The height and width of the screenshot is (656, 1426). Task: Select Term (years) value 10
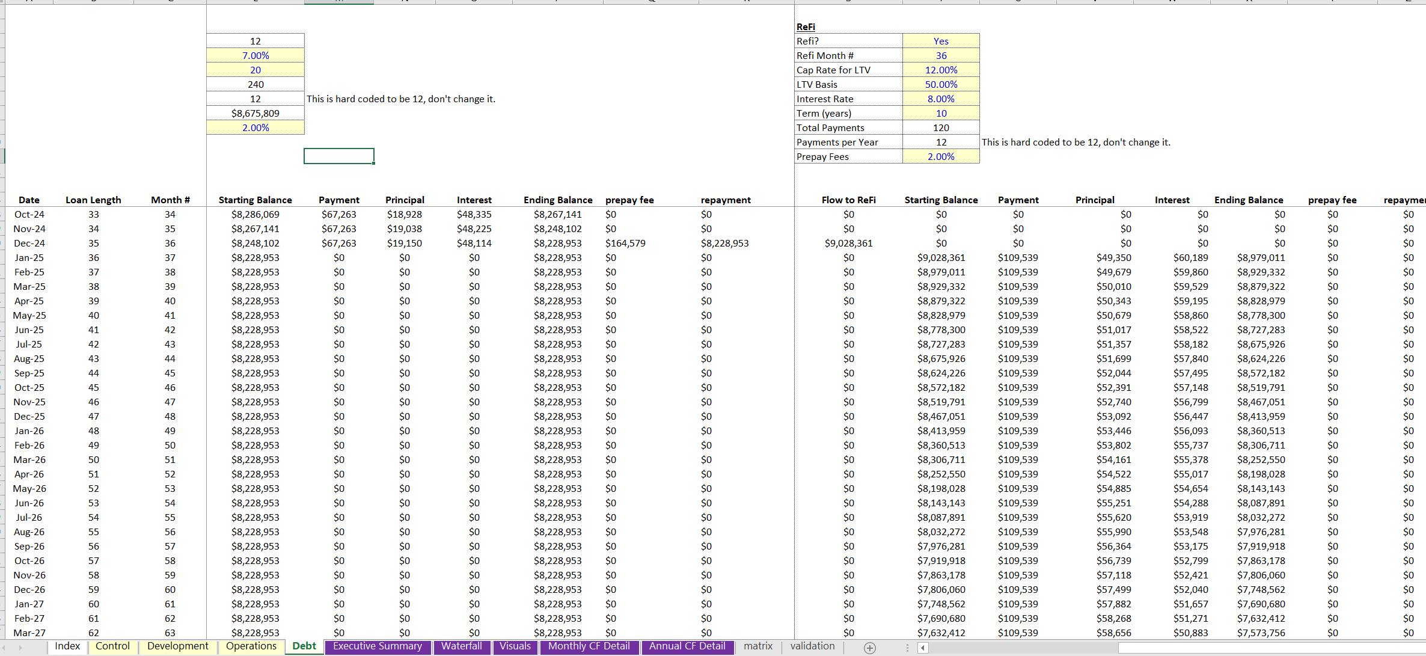click(x=941, y=113)
